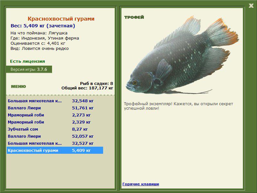The height and width of the screenshot is (193, 257).
Task: Select the Зубчатый сом row
Action: (55, 129)
